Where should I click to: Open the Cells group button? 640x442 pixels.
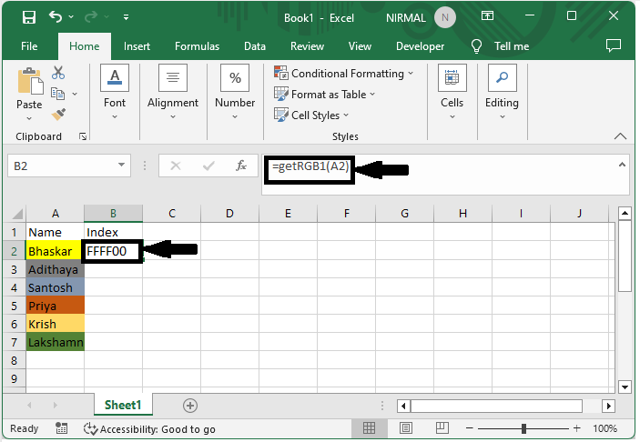pyautogui.click(x=452, y=92)
